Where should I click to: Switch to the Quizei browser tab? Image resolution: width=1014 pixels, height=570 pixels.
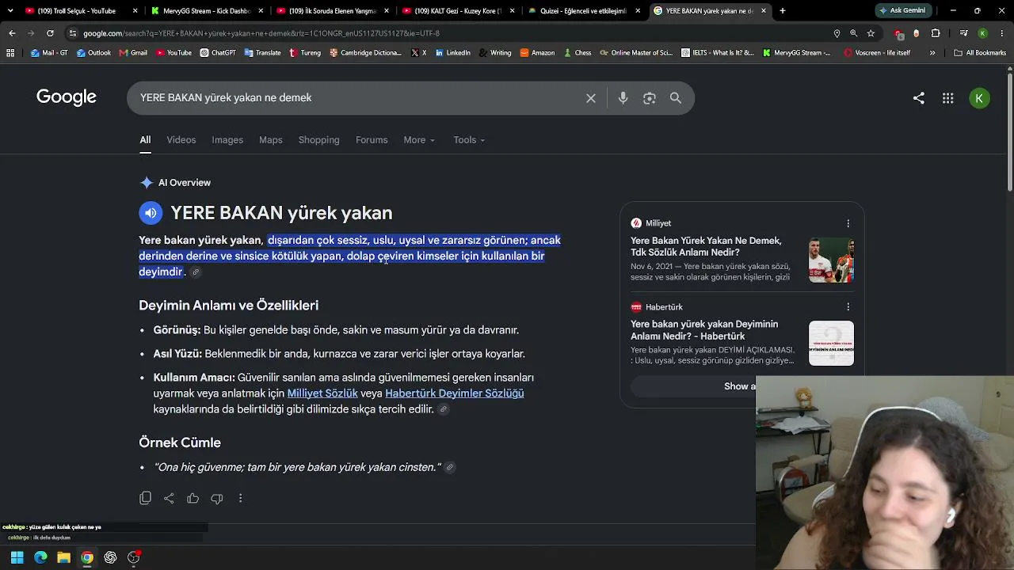(x=585, y=11)
